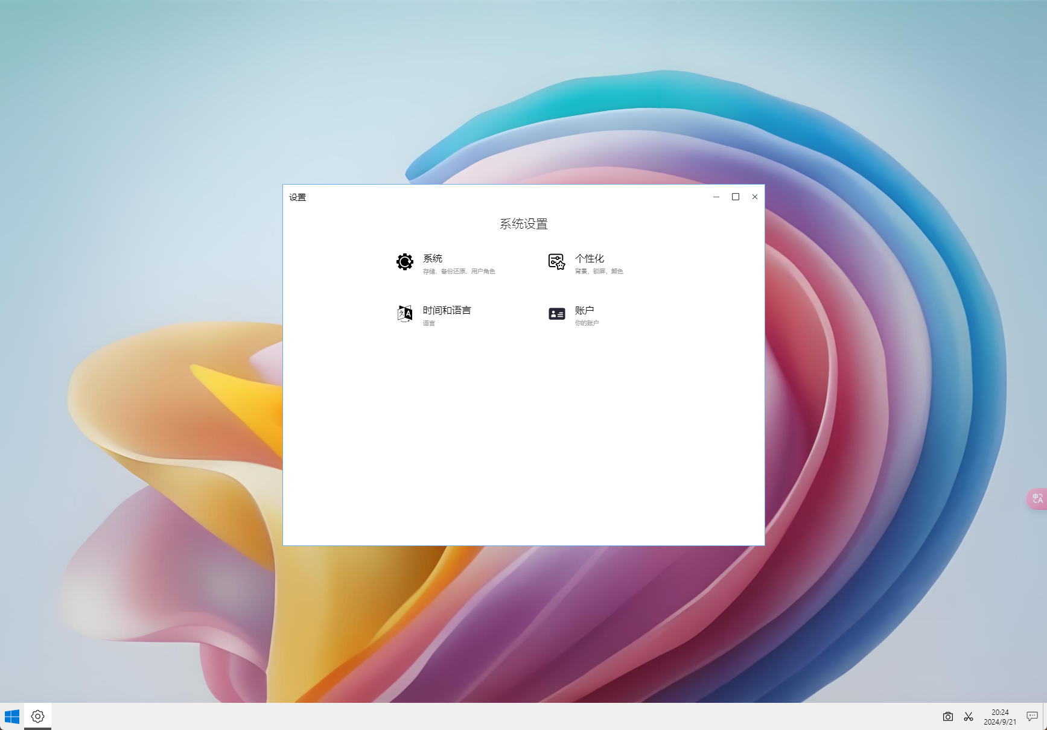Select the 账户 settings label

pyautogui.click(x=585, y=310)
